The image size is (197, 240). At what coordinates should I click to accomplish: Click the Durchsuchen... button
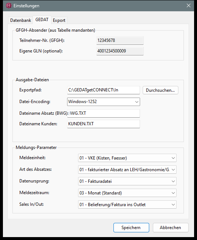[161, 90]
